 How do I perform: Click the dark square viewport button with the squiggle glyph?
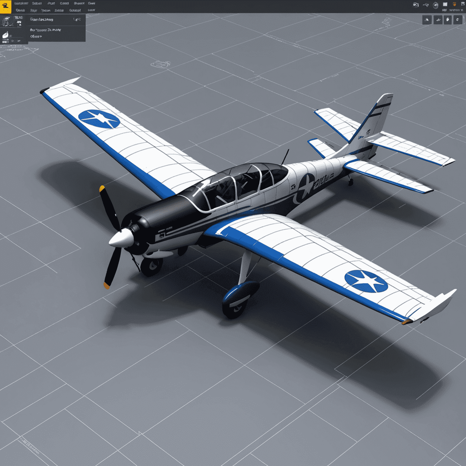tap(438, 20)
